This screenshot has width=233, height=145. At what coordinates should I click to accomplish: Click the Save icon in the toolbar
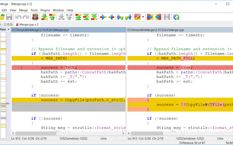[9, 17]
